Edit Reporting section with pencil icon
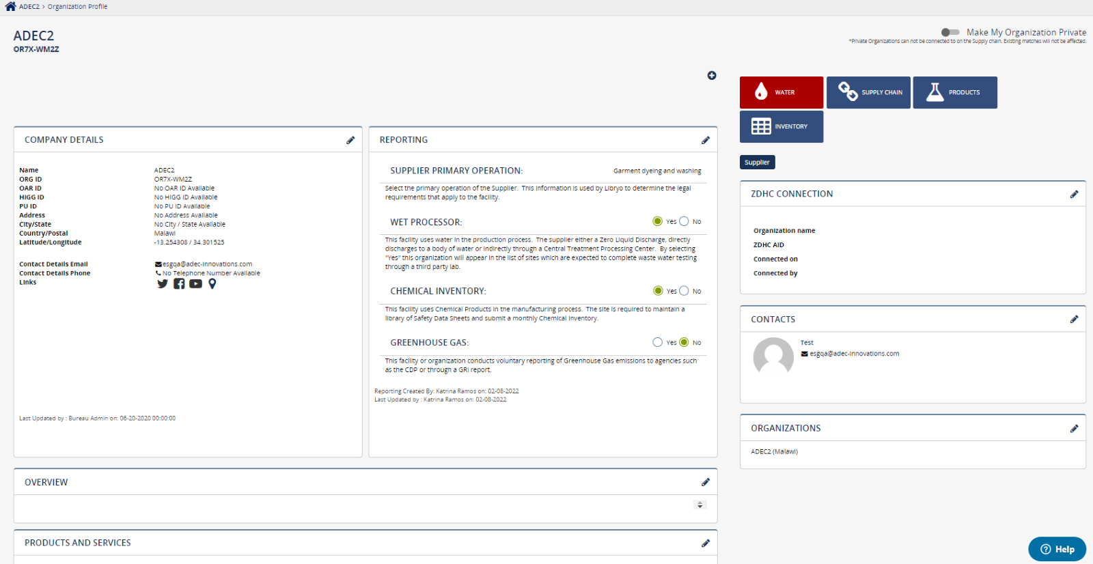 tap(706, 140)
